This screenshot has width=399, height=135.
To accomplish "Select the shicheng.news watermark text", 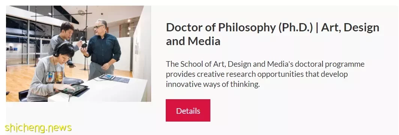I will 38,128.
